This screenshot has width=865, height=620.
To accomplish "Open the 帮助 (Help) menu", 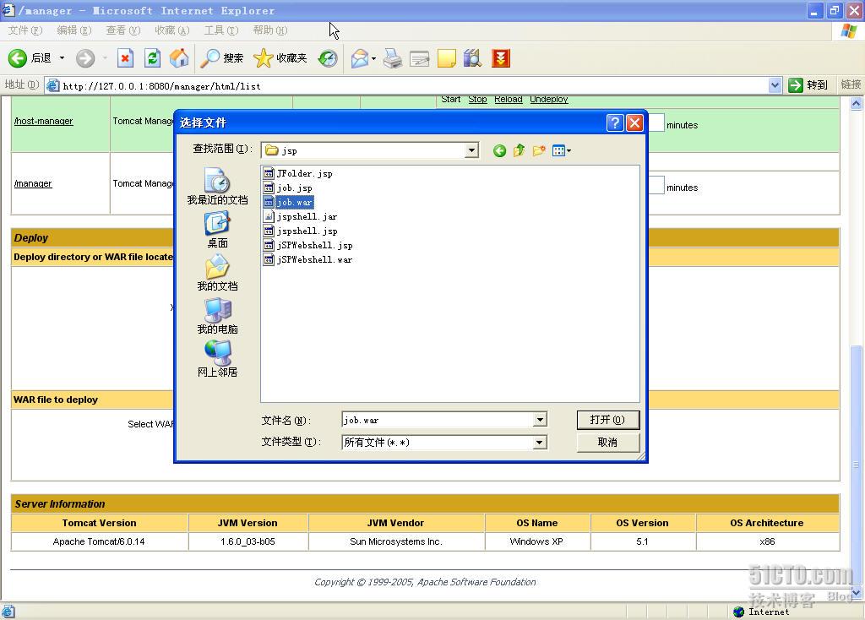I will (x=269, y=30).
